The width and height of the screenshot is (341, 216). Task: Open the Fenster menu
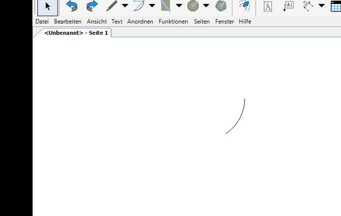pyautogui.click(x=225, y=22)
